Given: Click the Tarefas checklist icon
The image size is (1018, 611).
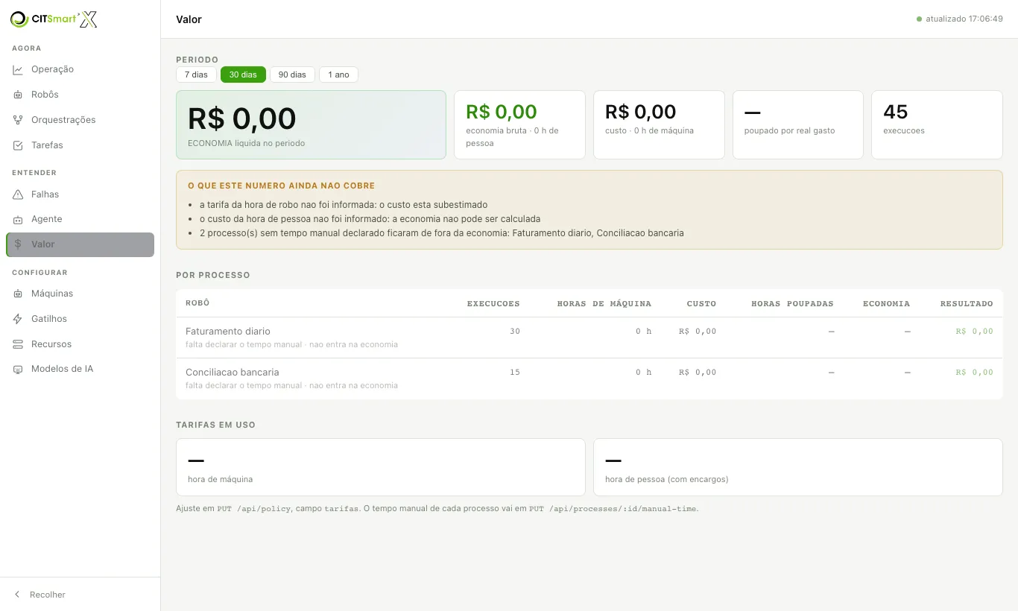Looking at the screenshot, I should click(x=18, y=145).
